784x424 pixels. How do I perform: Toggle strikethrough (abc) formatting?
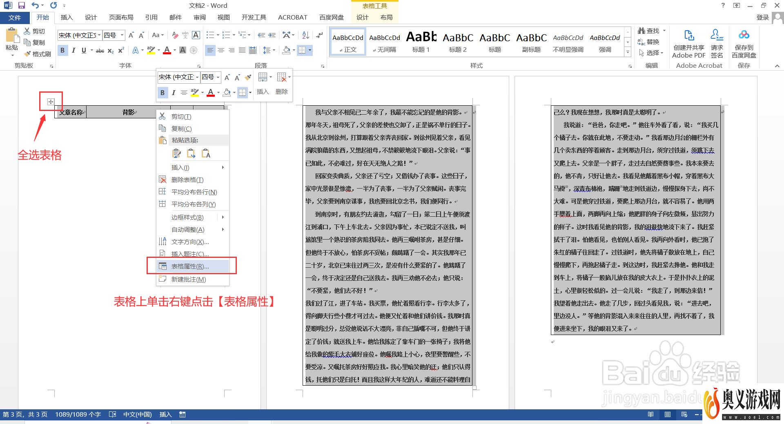point(100,50)
